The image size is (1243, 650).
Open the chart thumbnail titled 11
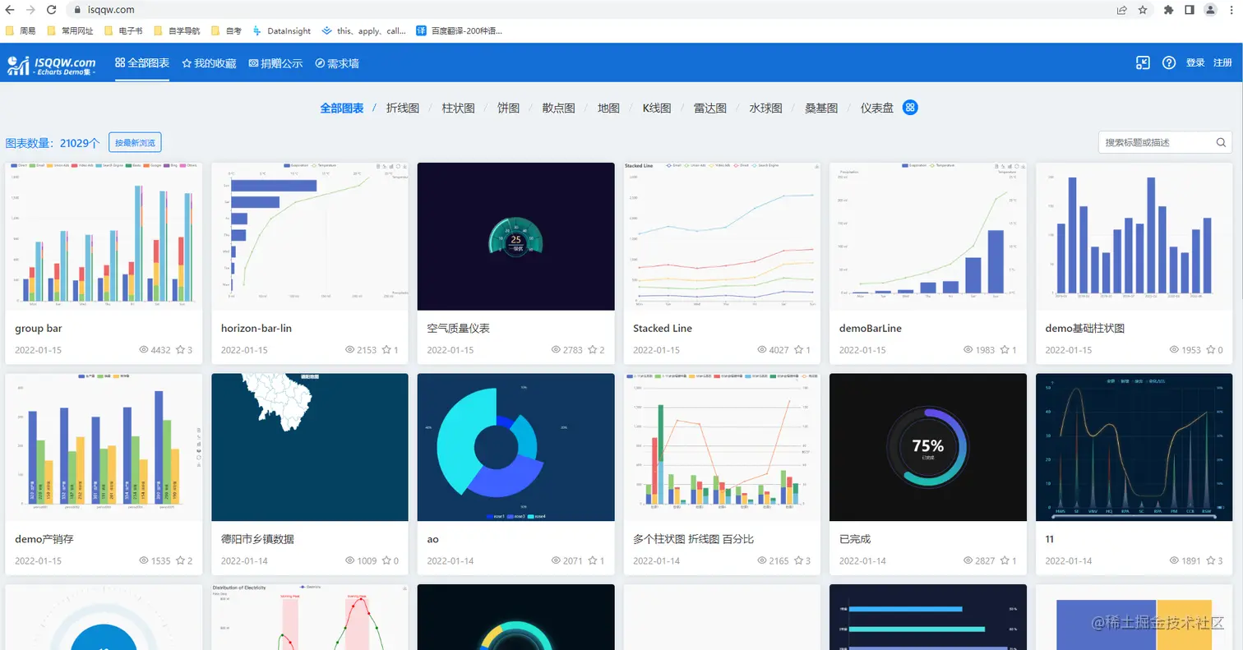[x=1134, y=447]
